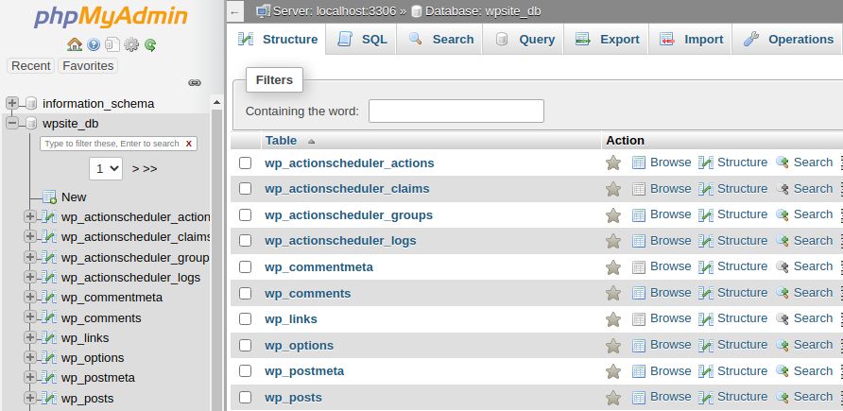Star the wp_actionscheduler_claims table
Image resolution: width=843 pixels, height=411 pixels.
[613, 189]
